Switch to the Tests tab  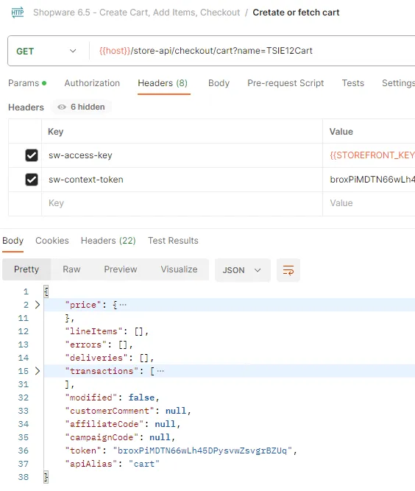[x=352, y=83]
